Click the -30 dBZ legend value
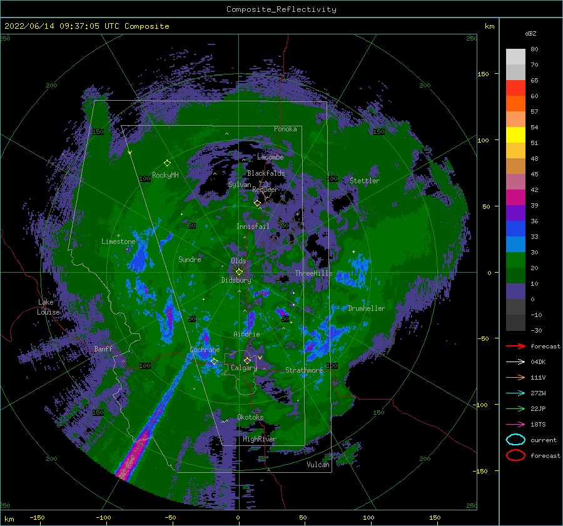563x526 pixels. pyautogui.click(x=536, y=330)
